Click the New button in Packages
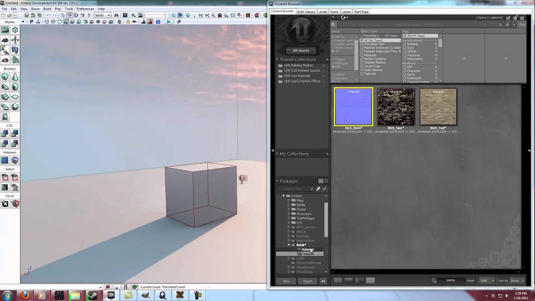The width and height of the screenshot is (535, 301). tap(286, 281)
